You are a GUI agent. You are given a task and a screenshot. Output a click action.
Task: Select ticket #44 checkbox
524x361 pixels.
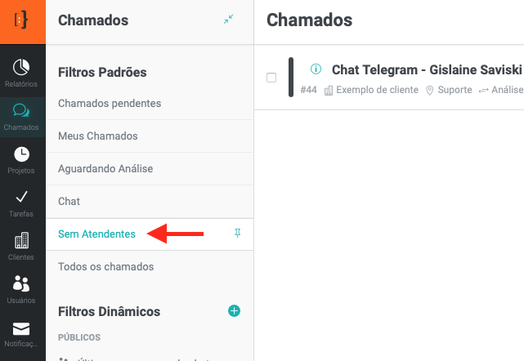(x=271, y=78)
